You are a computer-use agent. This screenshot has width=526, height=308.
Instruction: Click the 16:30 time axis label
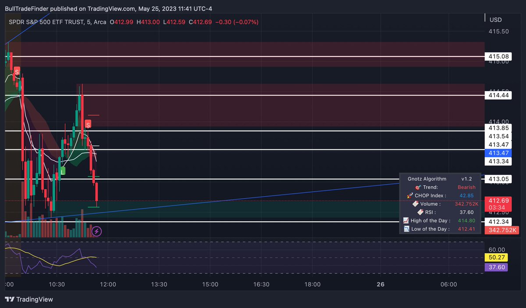pyautogui.click(x=261, y=284)
